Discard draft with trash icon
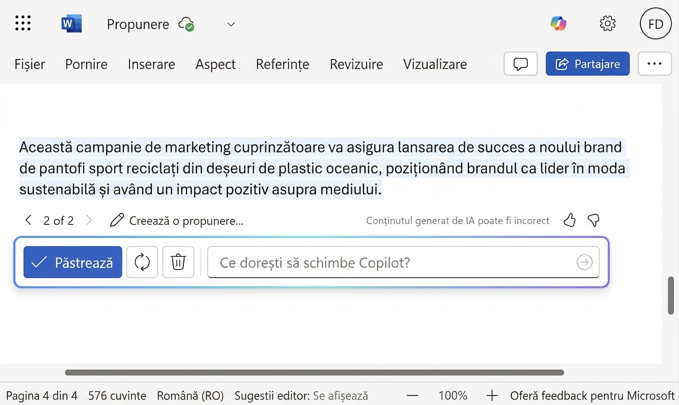Screen dimensions: 679x405 pos(178,262)
